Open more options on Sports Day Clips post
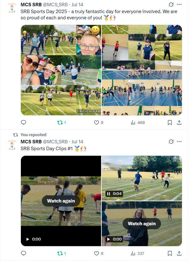The width and height of the screenshot is (195, 262). tap(179, 141)
